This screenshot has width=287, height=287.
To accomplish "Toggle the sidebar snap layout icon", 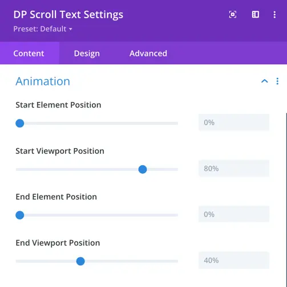I will [x=256, y=14].
